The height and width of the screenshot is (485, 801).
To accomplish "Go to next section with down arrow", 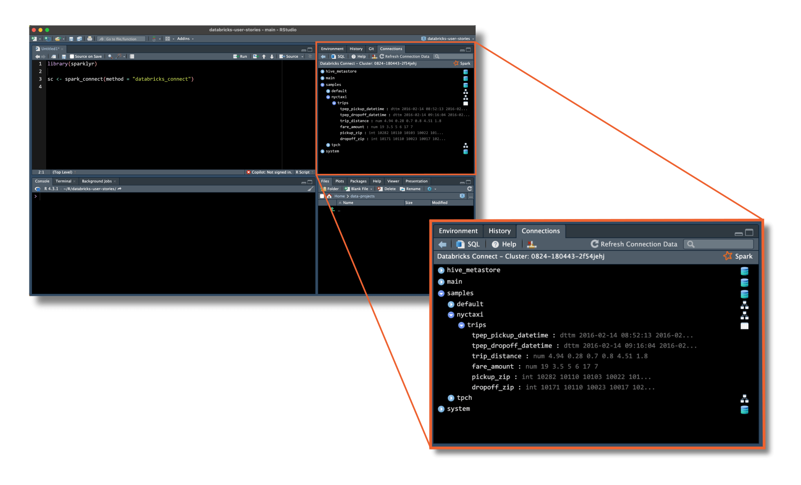I will [x=272, y=57].
